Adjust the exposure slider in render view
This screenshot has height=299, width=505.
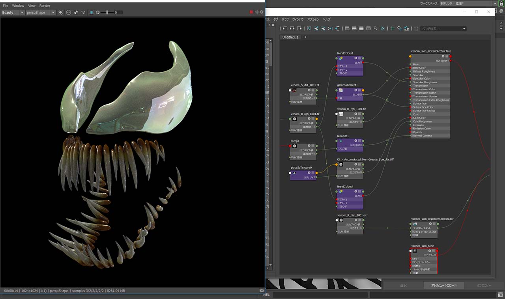(x=107, y=13)
